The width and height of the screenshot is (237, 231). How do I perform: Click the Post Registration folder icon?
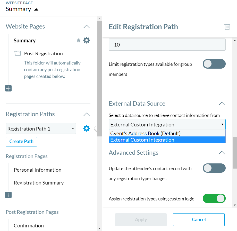(17, 53)
